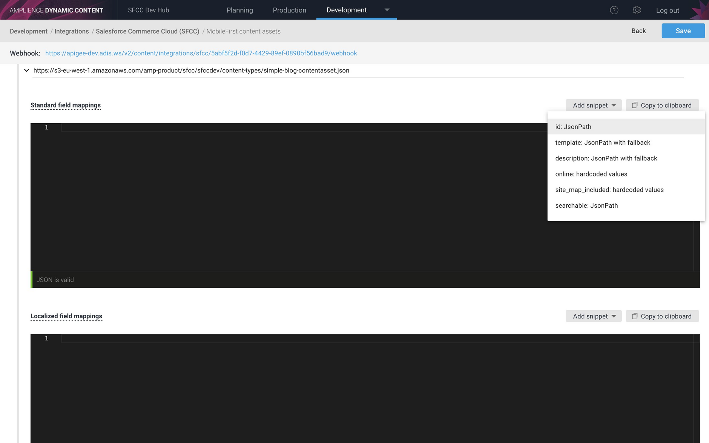Choose 'site_map_included: hardcoded values' snippet
The image size is (709, 443).
pos(626,190)
